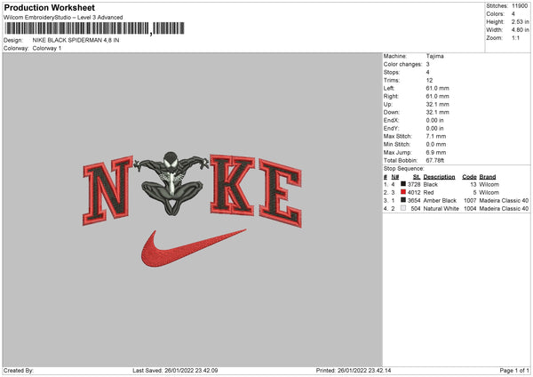Click the barcode at the top
This screenshot has width=533, height=377.
point(94,28)
